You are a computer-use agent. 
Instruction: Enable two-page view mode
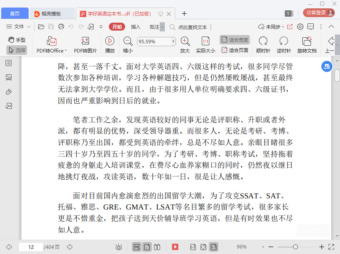point(157,247)
